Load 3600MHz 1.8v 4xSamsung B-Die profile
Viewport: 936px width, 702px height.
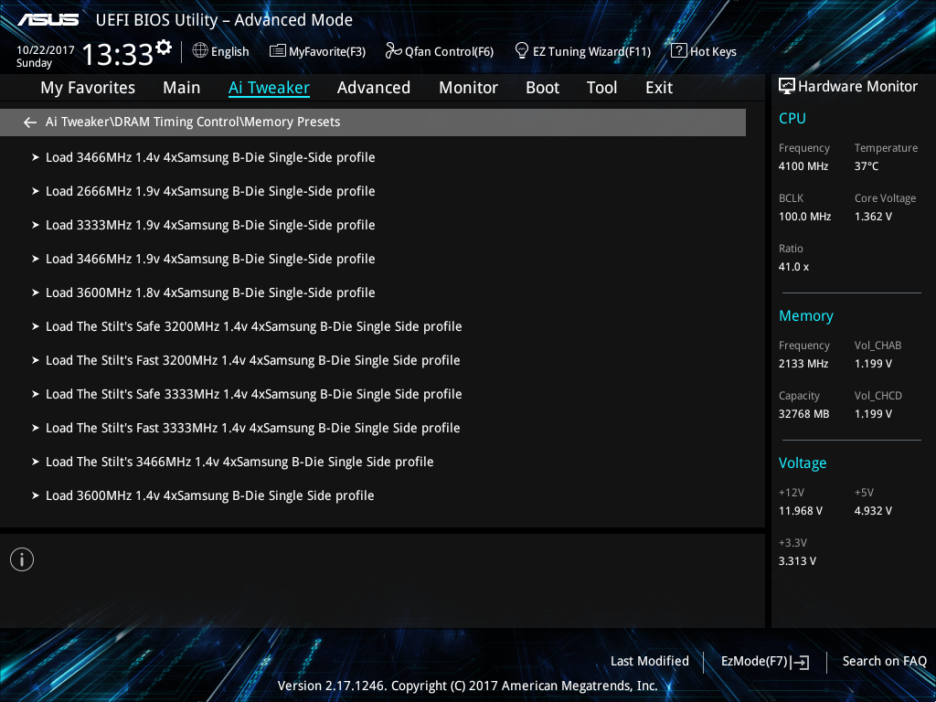(x=210, y=293)
